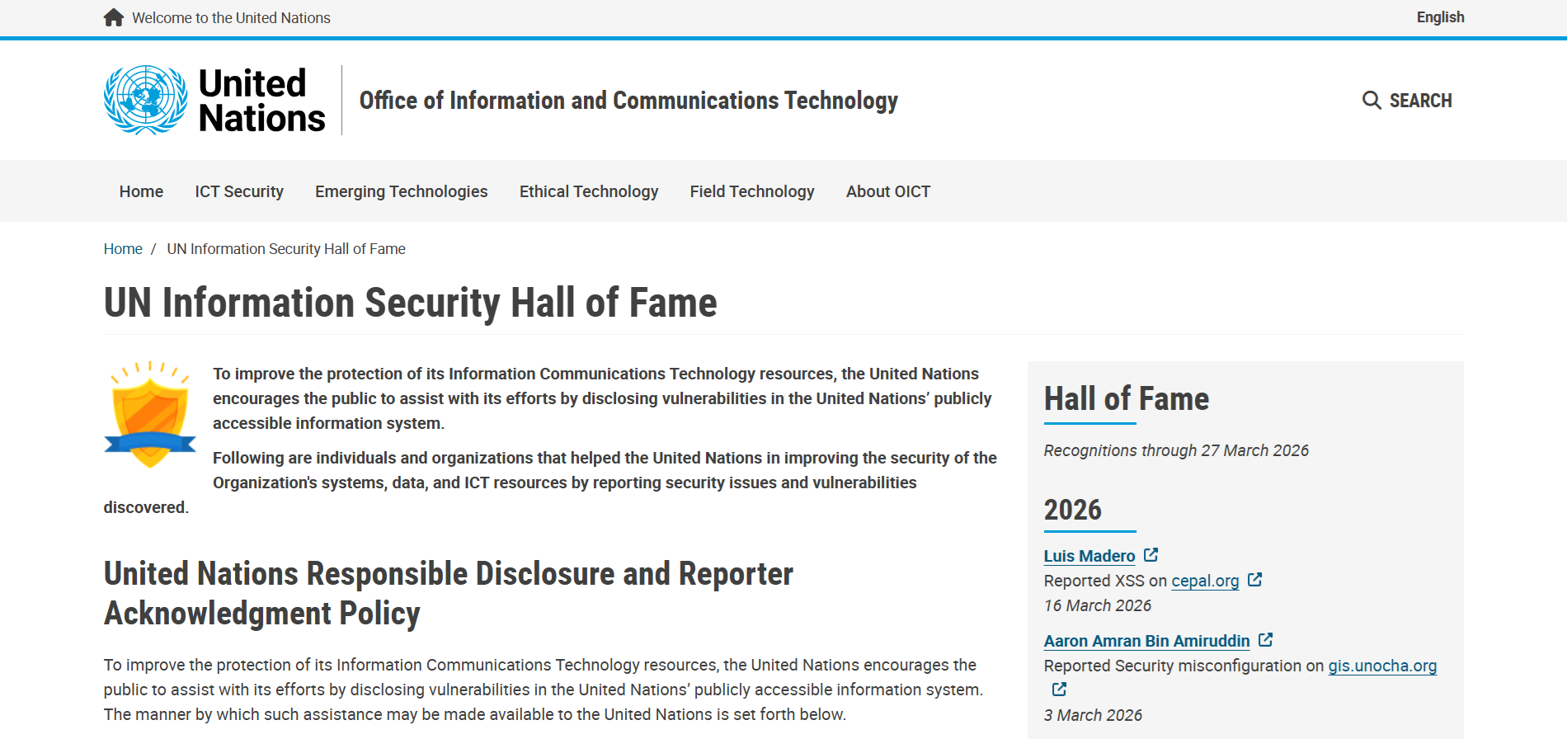
Task: Click the home icon in top bar
Action: tap(114, 17)
